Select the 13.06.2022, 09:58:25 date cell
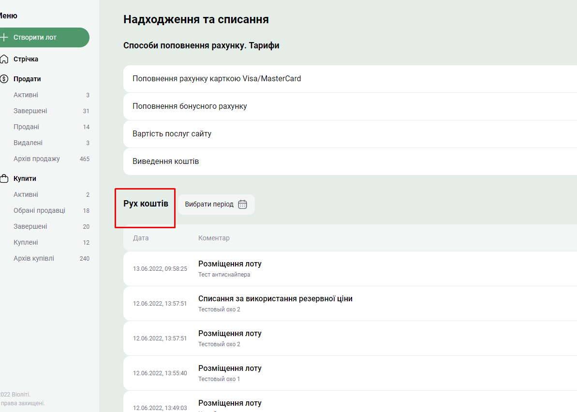 (160, 269)
